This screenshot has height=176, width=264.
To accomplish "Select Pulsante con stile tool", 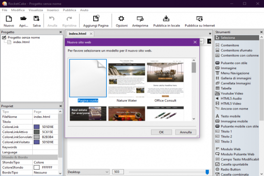I will (231, 63).
